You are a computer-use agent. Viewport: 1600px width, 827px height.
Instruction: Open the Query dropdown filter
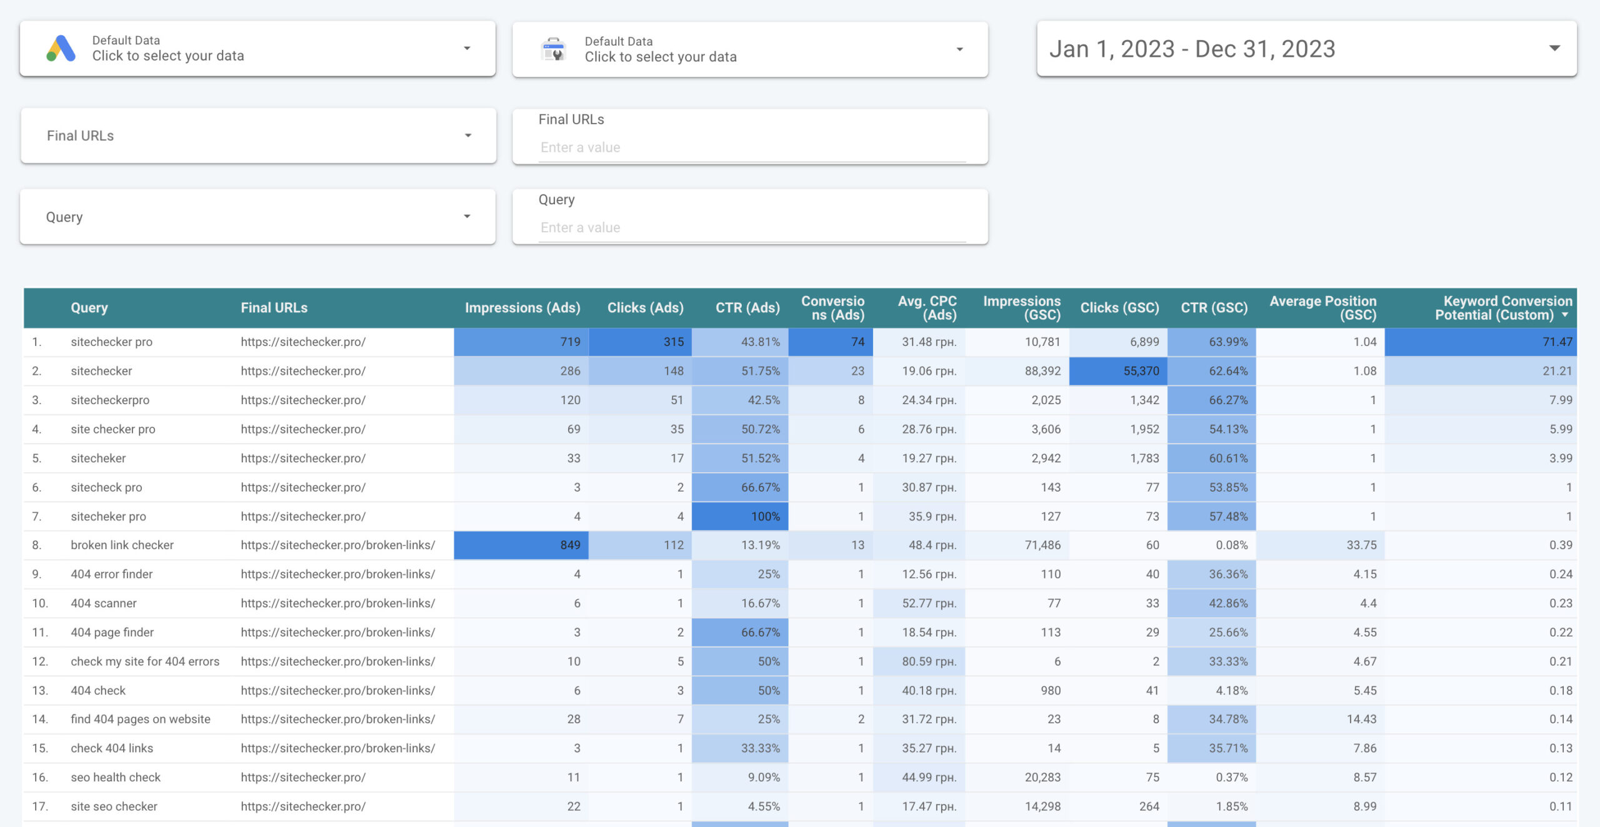pos(257,217)
